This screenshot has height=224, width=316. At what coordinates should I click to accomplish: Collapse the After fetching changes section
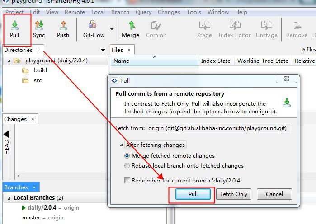[x=121, y=145]
